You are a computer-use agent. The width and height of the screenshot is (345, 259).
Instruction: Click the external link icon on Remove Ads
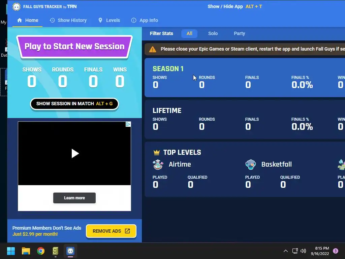pos(127,231)
